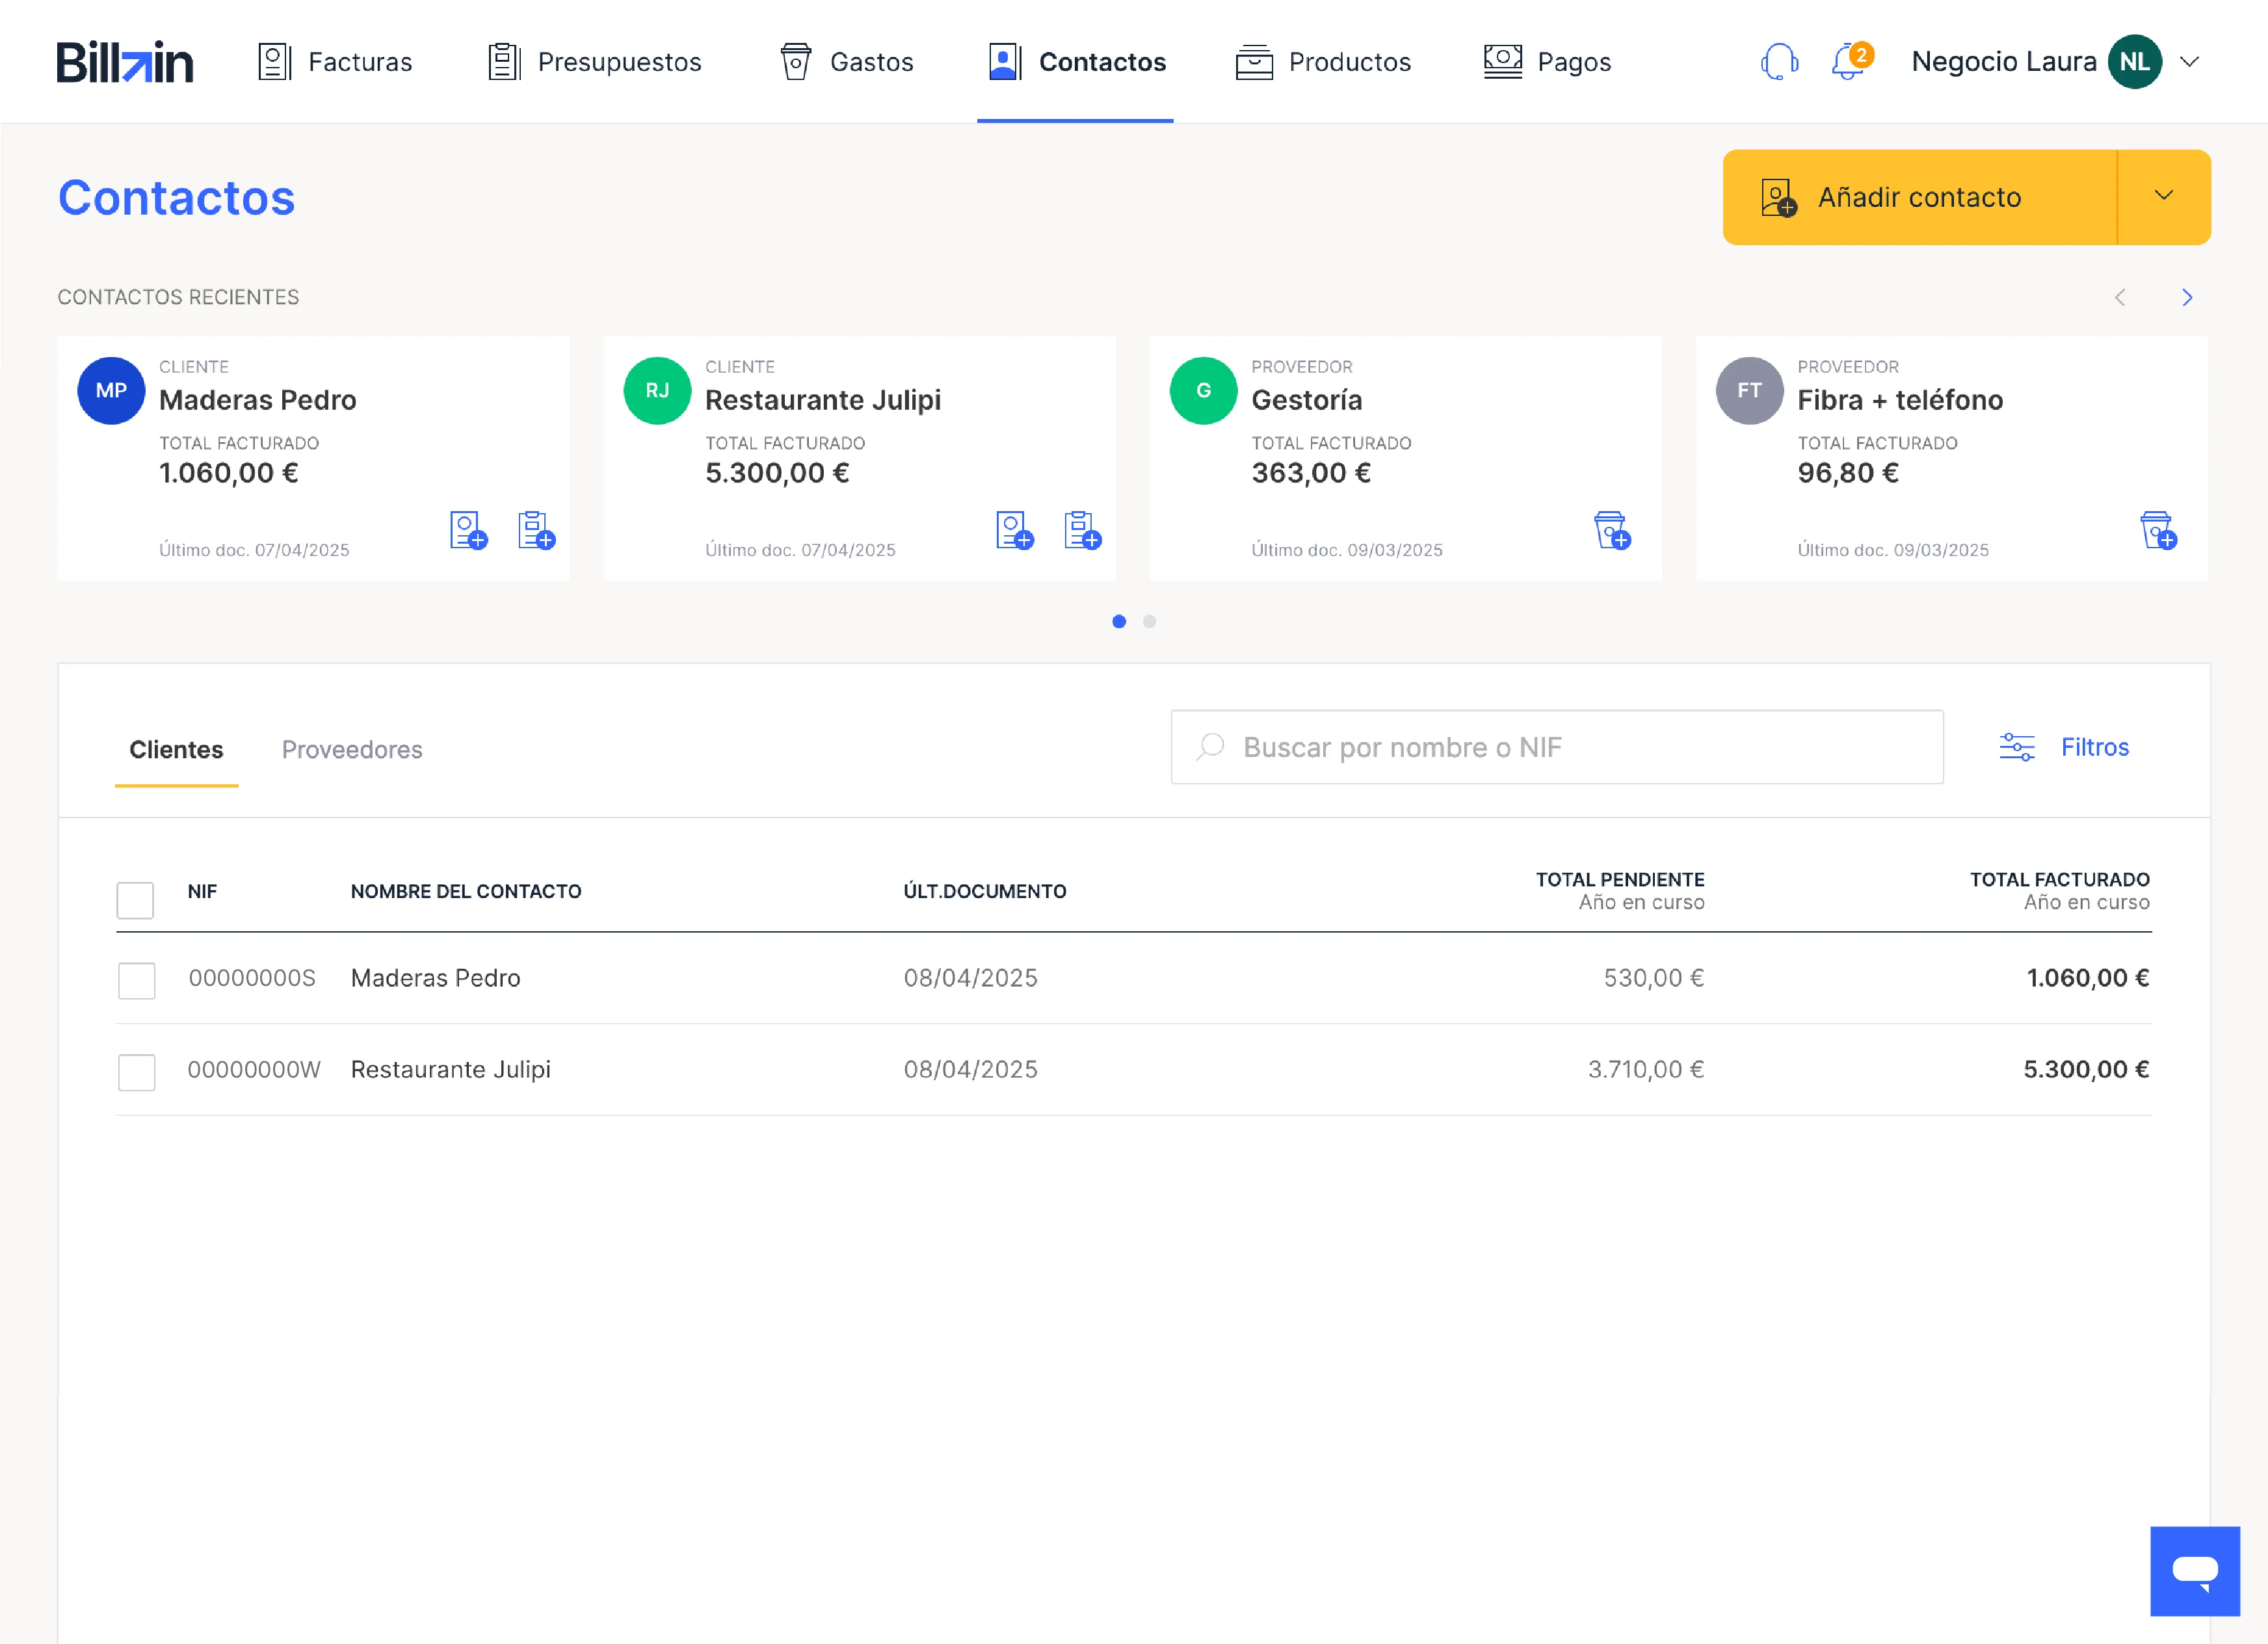Viewport: 2268px width, 1644px height.
Task: Go to the Gastos section
Action: (x=847, y=62)
